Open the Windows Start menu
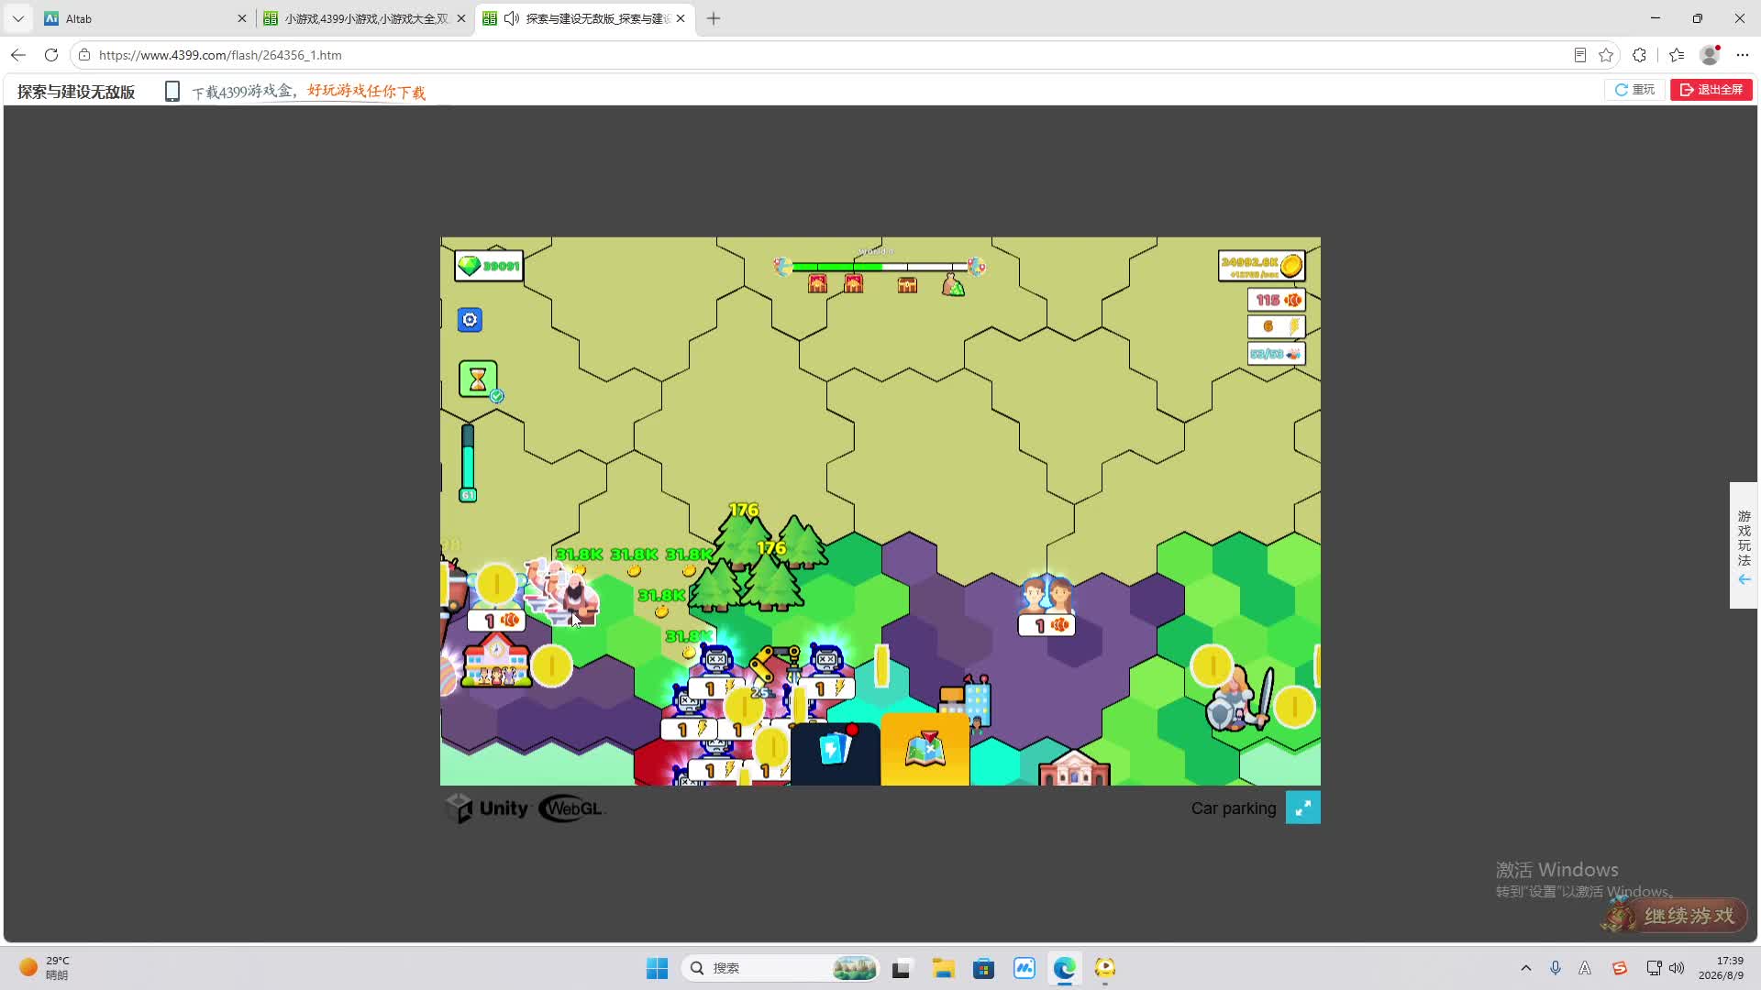This screenshot has height=990, width=1761. coord(657,968)
